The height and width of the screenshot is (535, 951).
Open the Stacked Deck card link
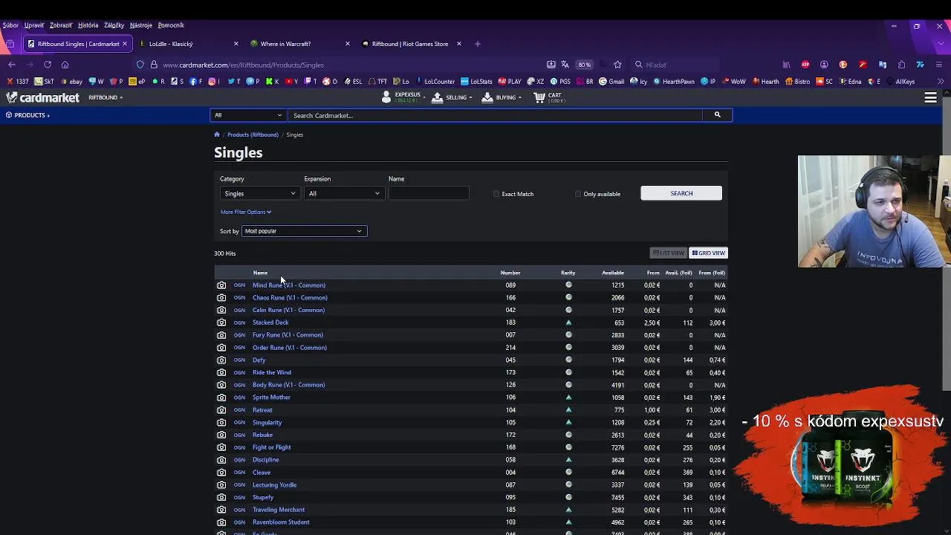point(270,322)
